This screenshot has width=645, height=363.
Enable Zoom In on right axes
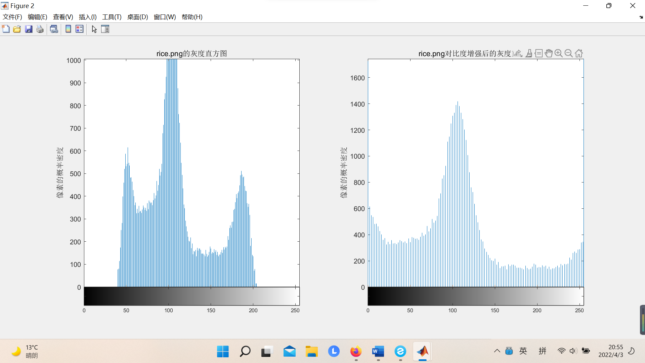(558, 53)
